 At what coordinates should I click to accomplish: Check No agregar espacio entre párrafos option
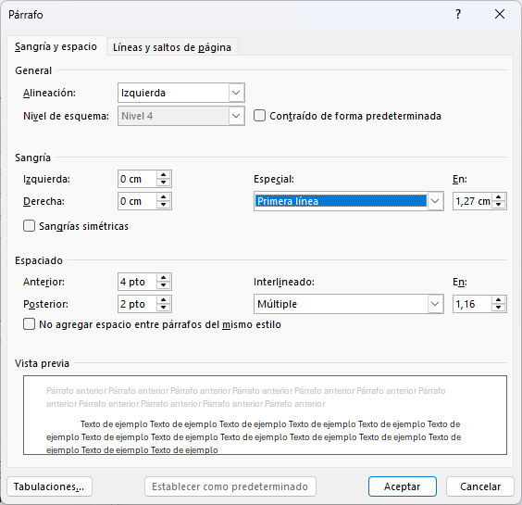(29, 324)
